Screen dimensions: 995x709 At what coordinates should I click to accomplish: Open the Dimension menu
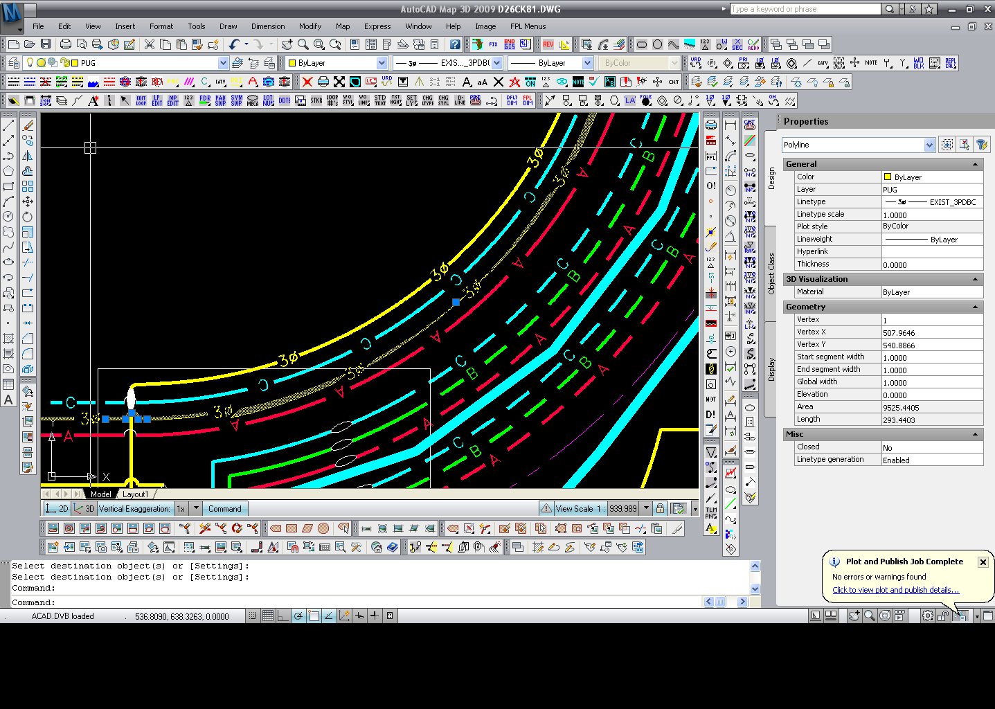pyautogui.click(x=268, y=26)
